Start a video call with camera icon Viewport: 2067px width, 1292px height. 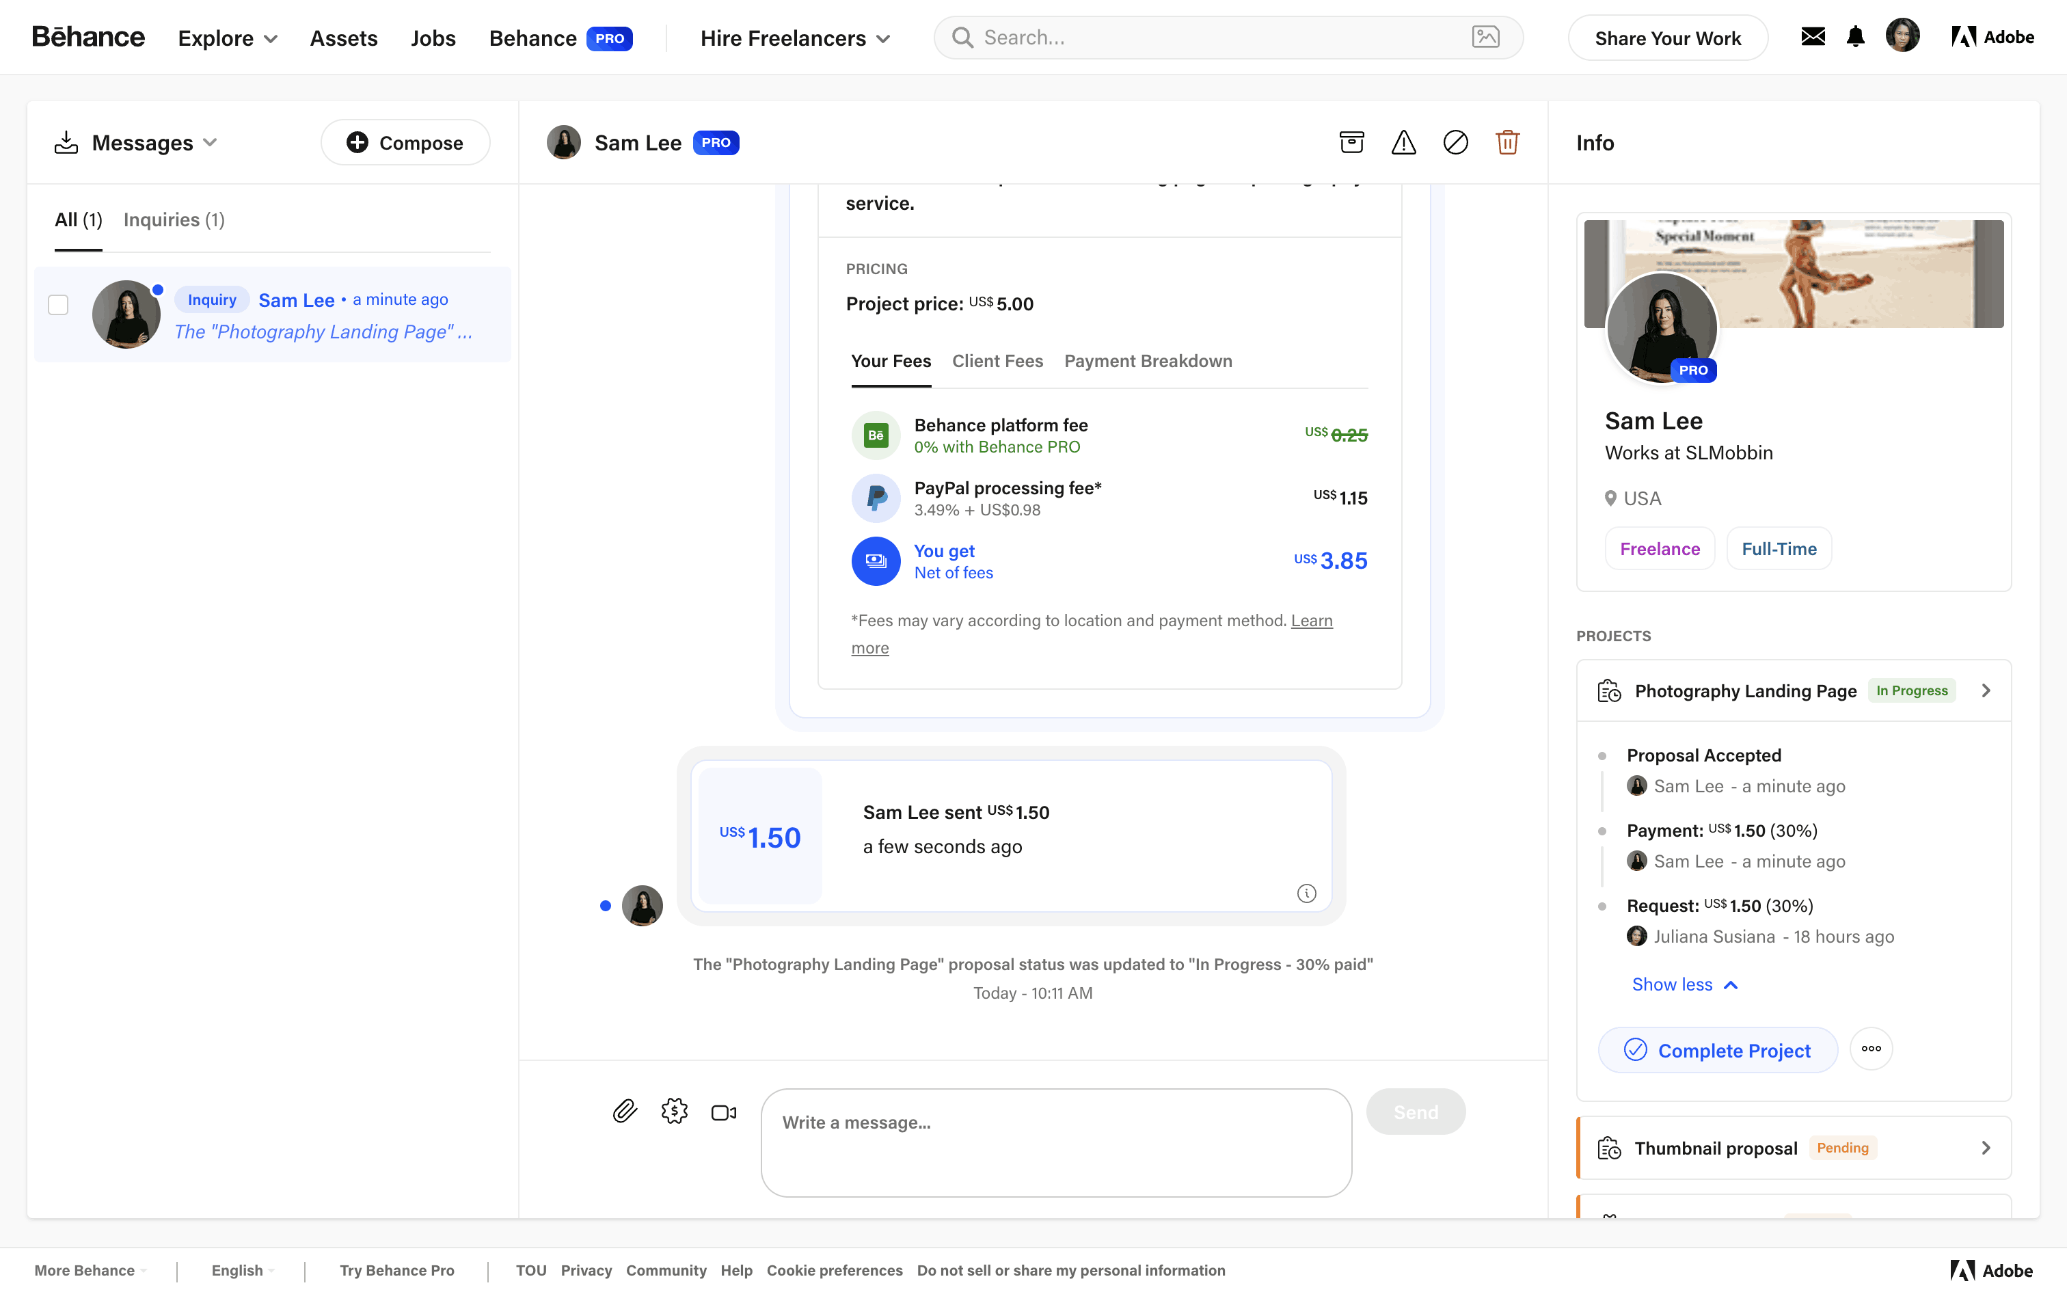723,1113
